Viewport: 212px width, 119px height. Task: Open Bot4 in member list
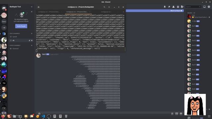[198, 79]
